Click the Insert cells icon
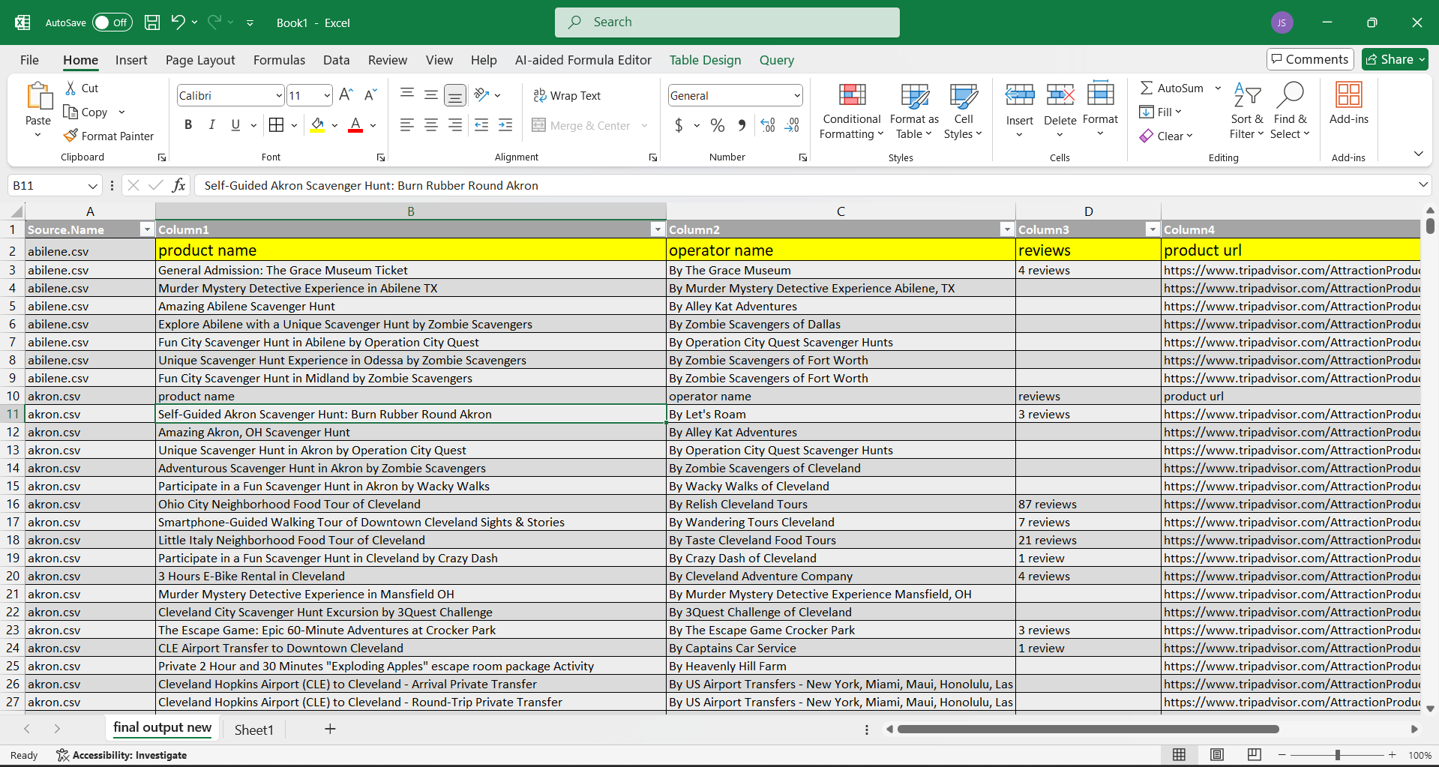 (x=1020, y=94)
